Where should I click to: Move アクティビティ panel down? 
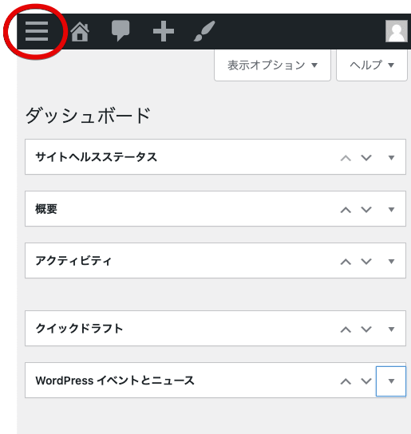tap(366, 262)
